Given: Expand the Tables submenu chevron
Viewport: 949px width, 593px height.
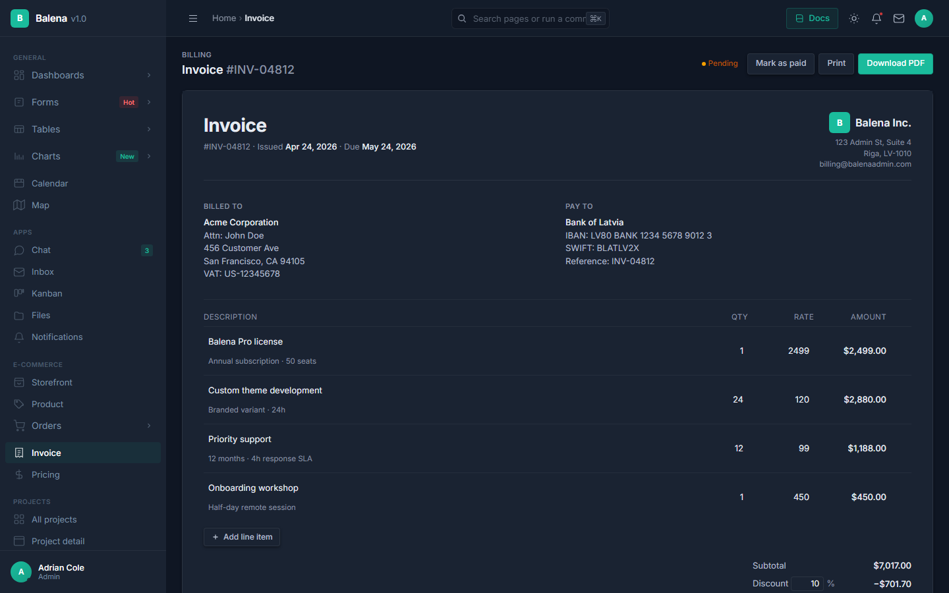Looking at the screenshot, I should [x=149, y=129].
